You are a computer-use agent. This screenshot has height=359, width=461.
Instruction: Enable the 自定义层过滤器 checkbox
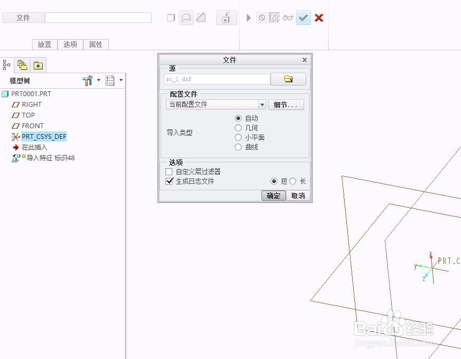pyautogui.click(x=169, y=171)
